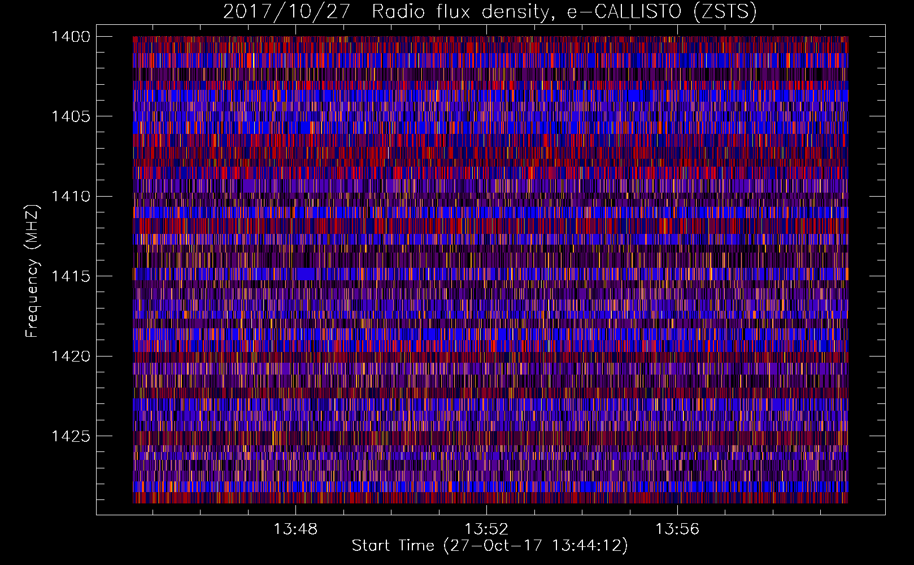Viewport: 914px width, 565px height.
Task: Select the 1410 frequency tick label
Action: tap(71, 197)
